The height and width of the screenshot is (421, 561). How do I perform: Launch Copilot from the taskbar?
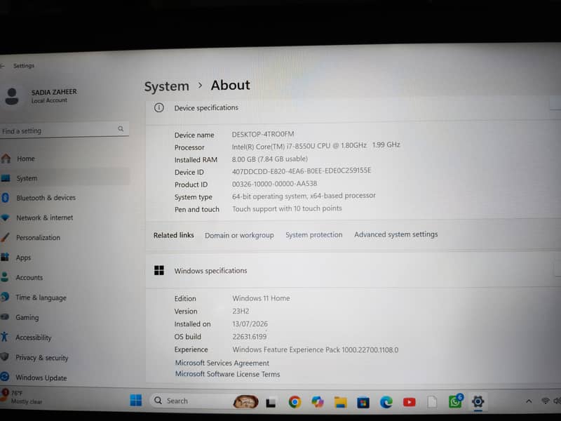(318, 402)
